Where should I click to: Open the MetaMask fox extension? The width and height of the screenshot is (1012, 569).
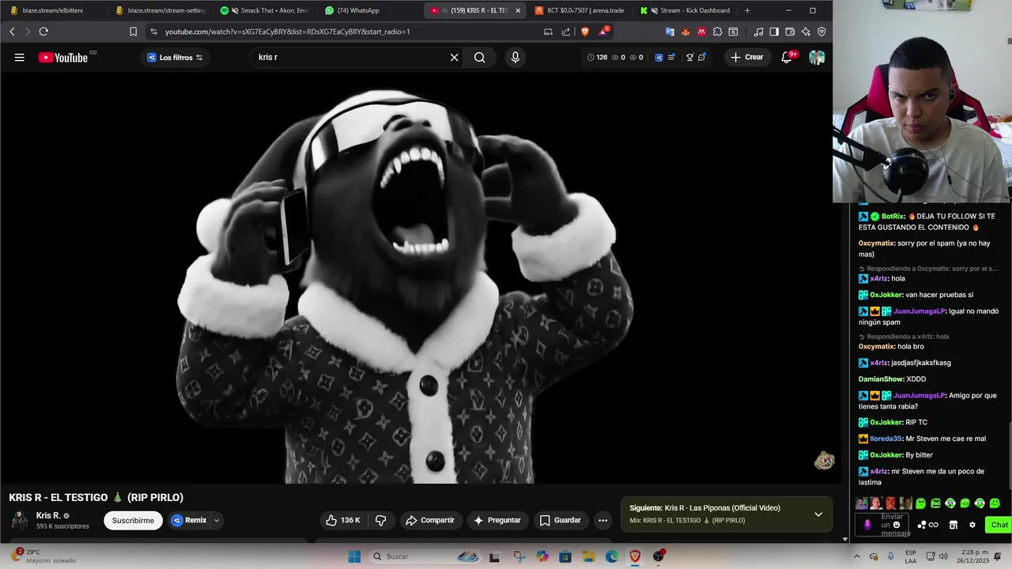click(x=685, y=32)
